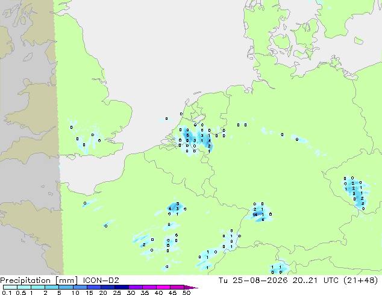
Task: Select the date 25-08-2026 label
Action: 260,281
